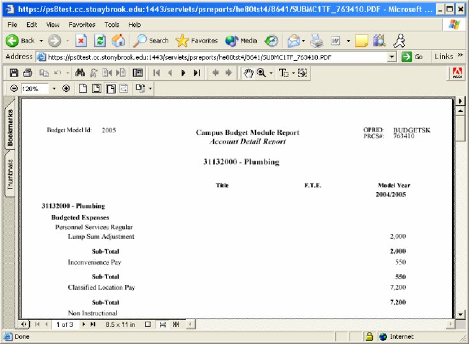469x344 pixels.
Task: Open the zoom percentage dropdown
Action: (54, 88)
